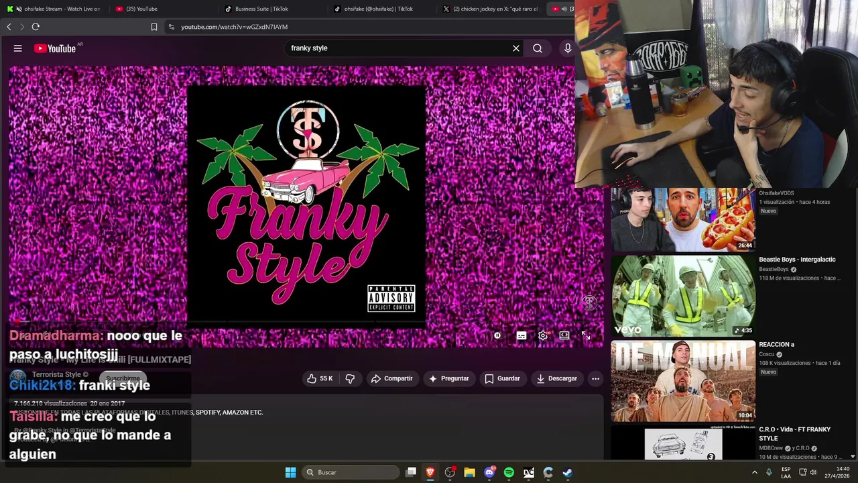The width and height of the screenshot is (858, 483).
Task: Click the Preguntar button
Action: 449,378
